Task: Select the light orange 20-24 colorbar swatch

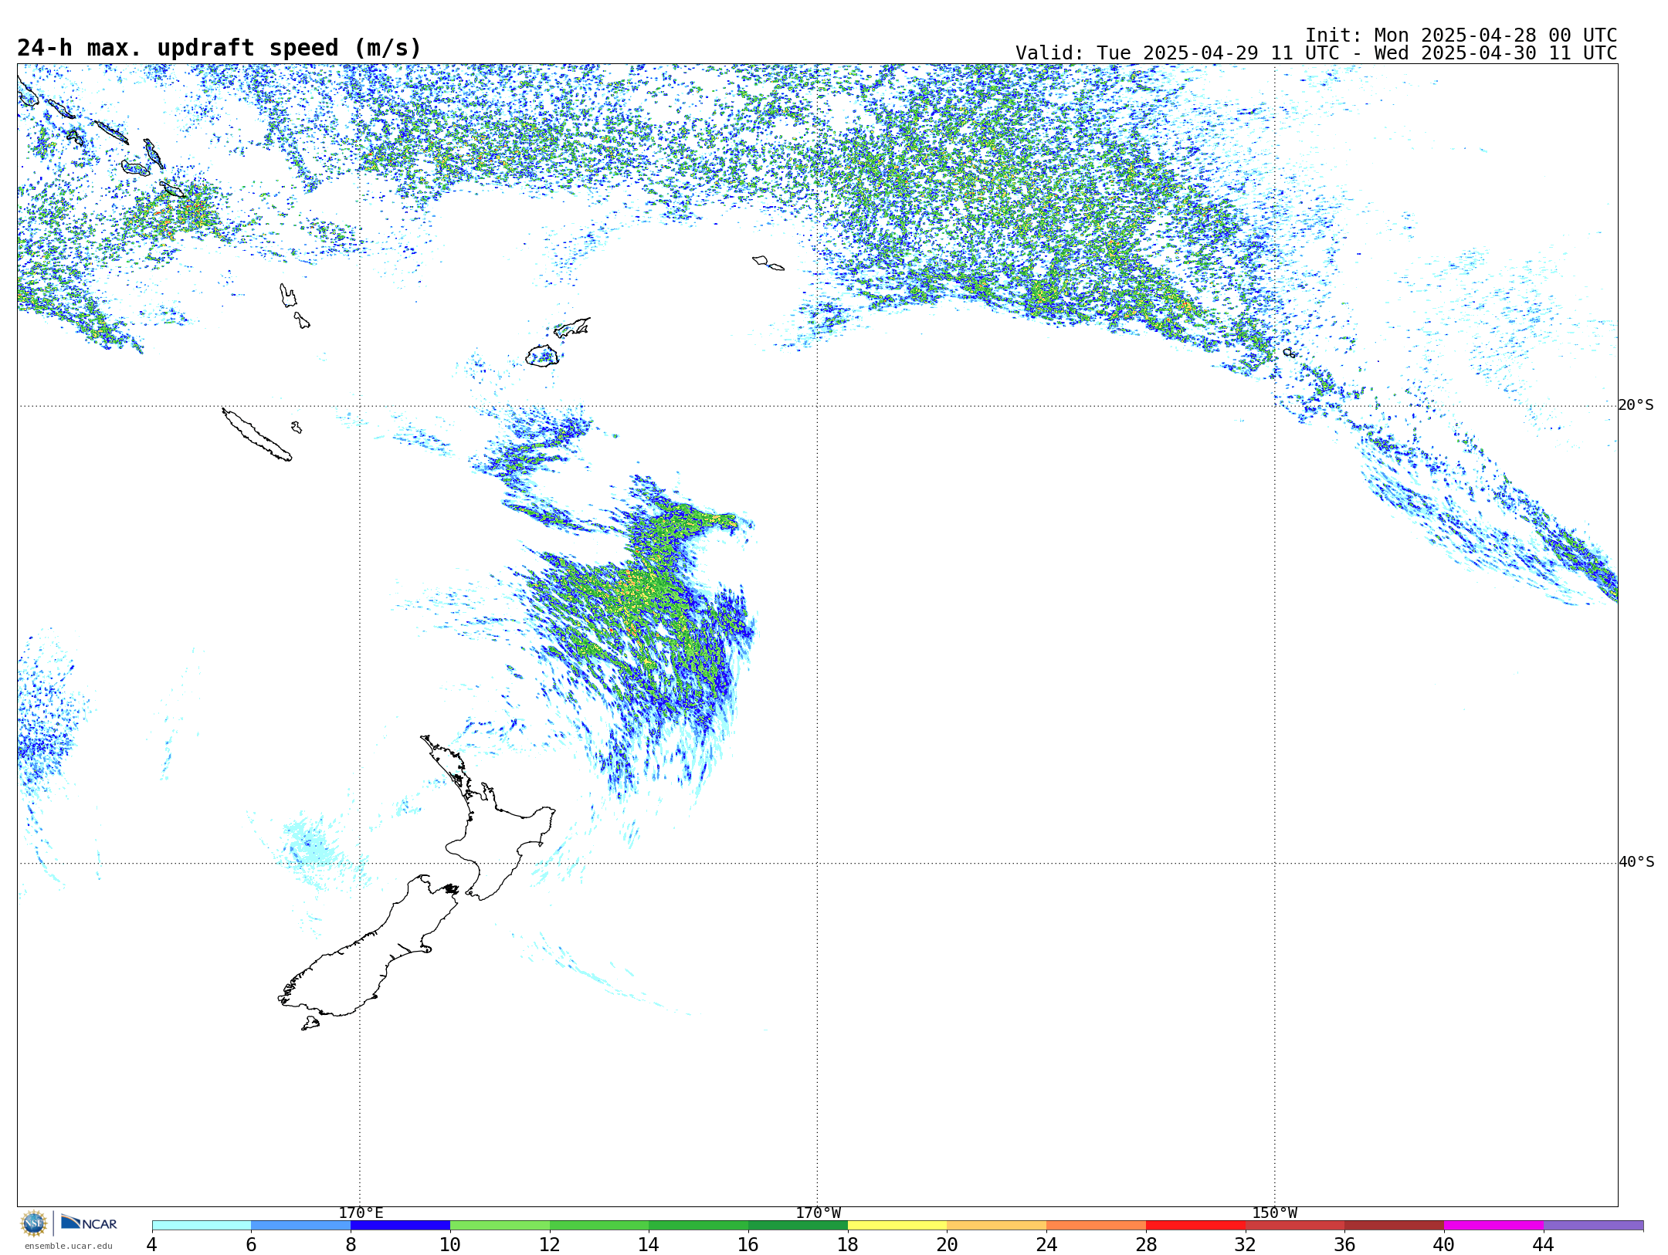Action: coord(997,1225)
